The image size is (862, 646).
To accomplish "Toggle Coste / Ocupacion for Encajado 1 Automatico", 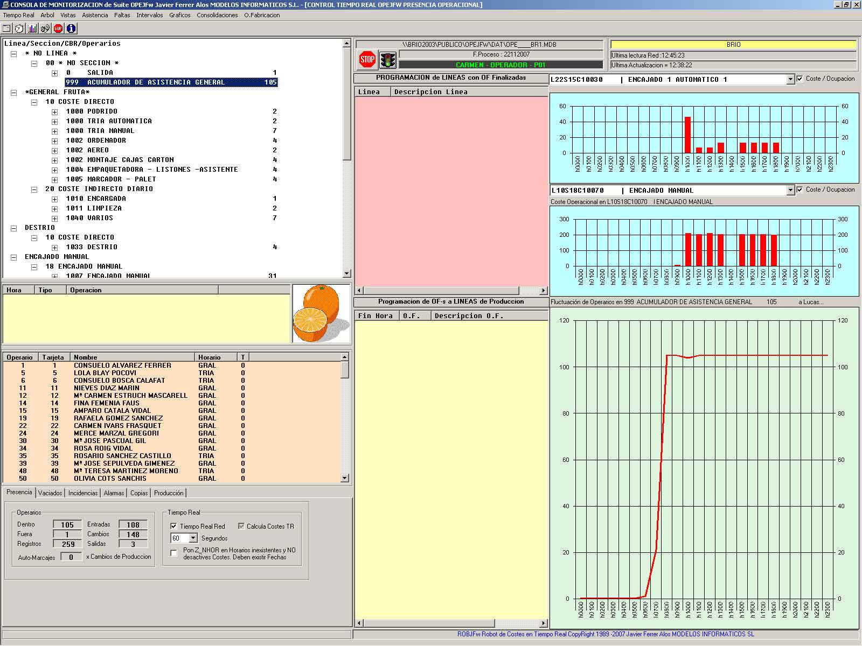I will click(x=800, y=79).
